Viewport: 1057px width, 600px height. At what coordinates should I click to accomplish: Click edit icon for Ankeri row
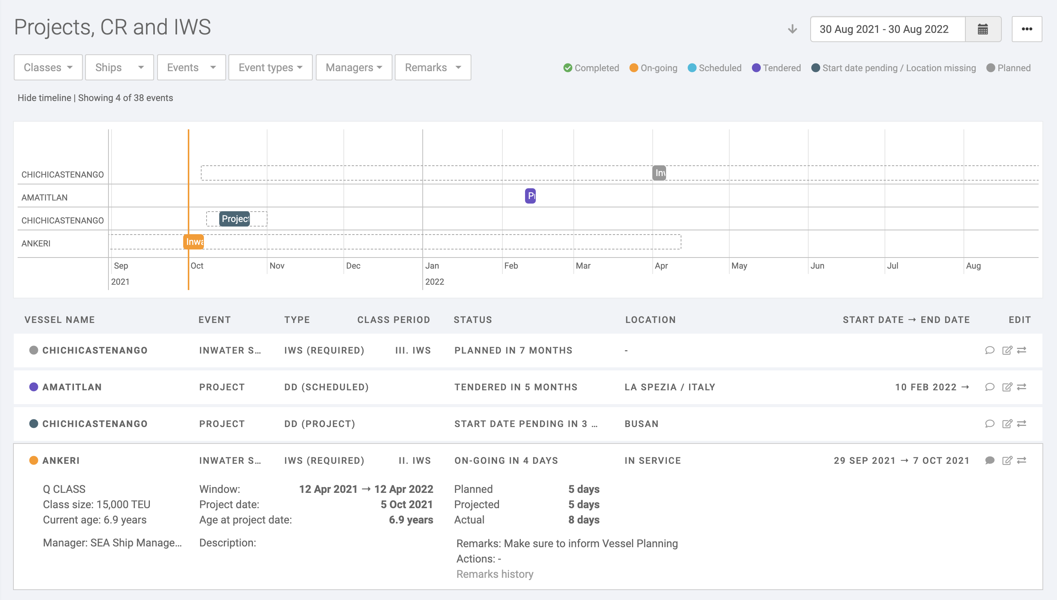[x=1007, y=460]
